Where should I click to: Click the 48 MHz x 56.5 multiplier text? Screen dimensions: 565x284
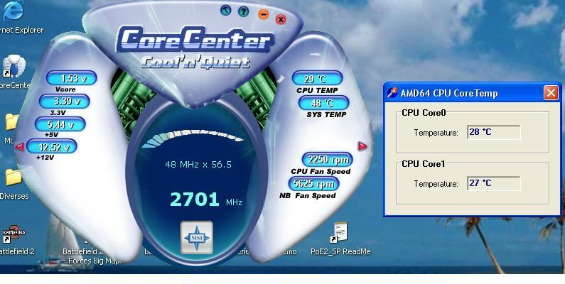[x=198, y=165]
